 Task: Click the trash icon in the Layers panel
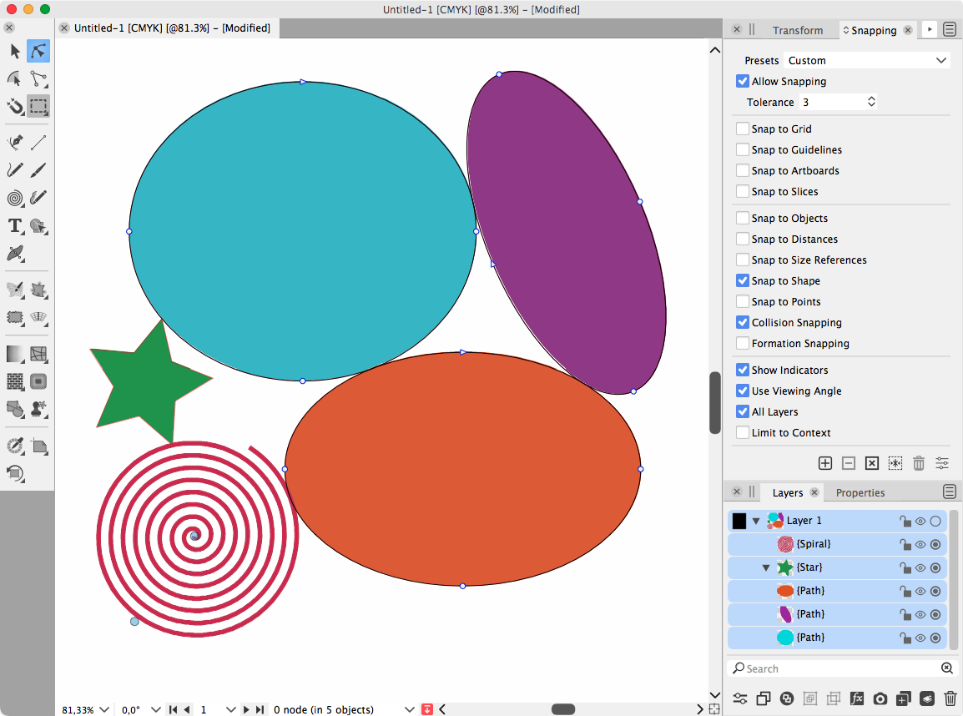[950, 698]
